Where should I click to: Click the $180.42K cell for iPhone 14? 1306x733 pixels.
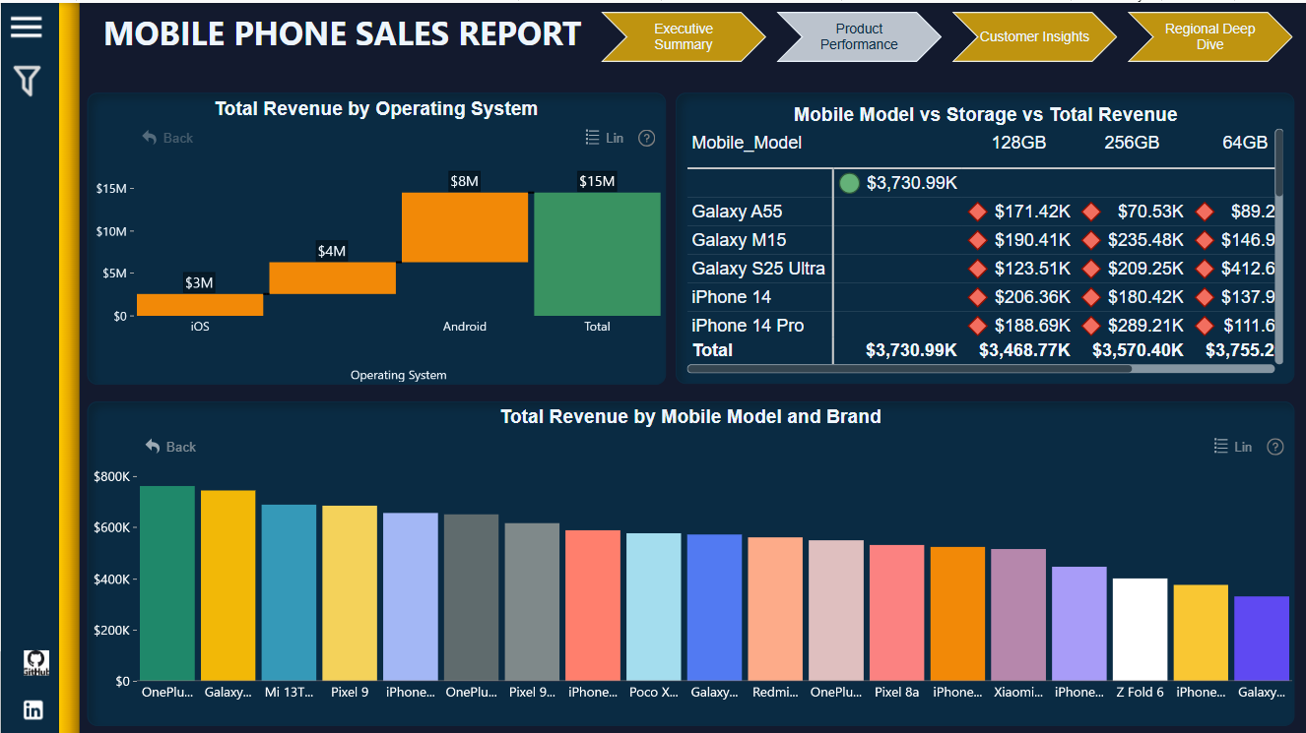[x=1145, y=297]
